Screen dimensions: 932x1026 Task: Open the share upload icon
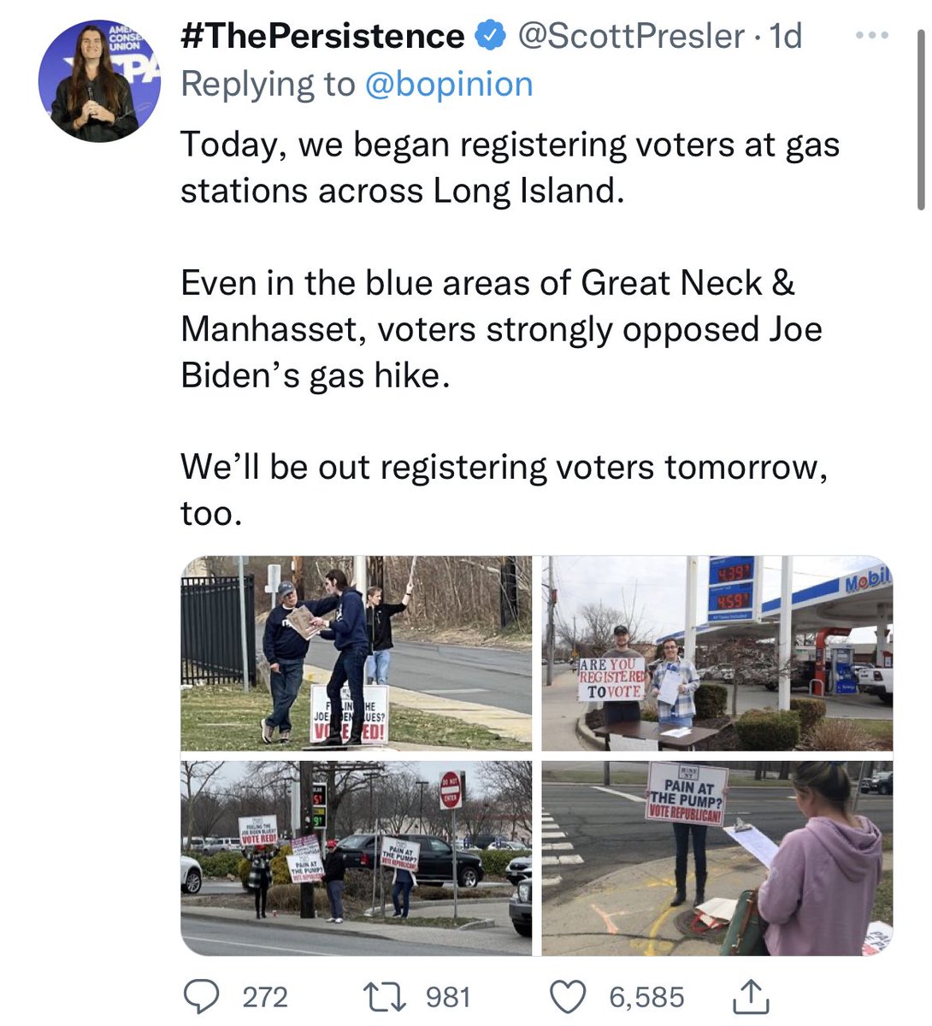[x=752, y=997]
